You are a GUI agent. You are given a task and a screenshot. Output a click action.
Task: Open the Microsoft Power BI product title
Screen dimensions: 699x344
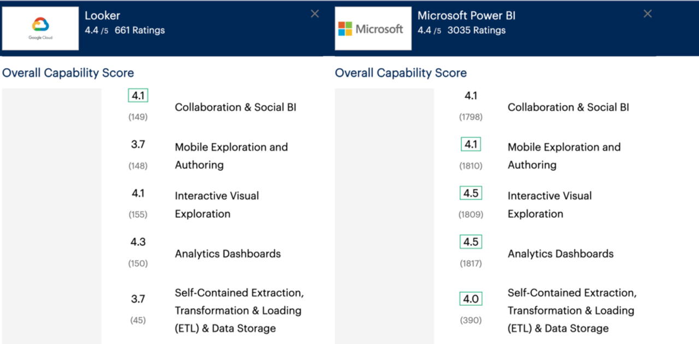(466, 16)
